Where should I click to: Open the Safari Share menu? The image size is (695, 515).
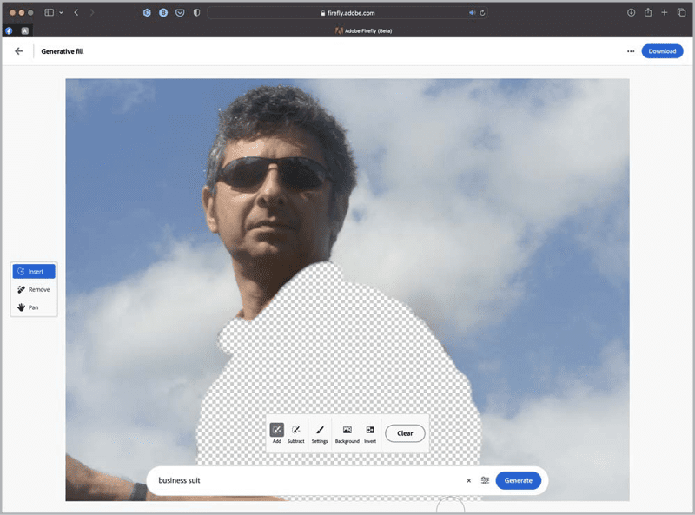point(648,13)
